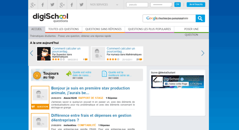Click the leftmost Facebook icon in the top bar

[x=43, y=5]
